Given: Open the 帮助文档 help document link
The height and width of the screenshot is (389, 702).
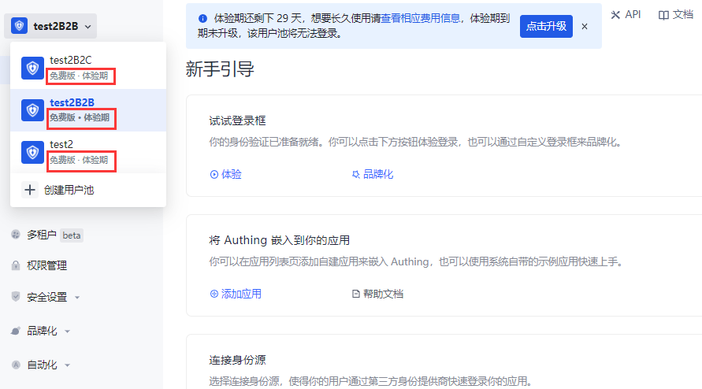Looking at the screenshot, I should [377, 294].
